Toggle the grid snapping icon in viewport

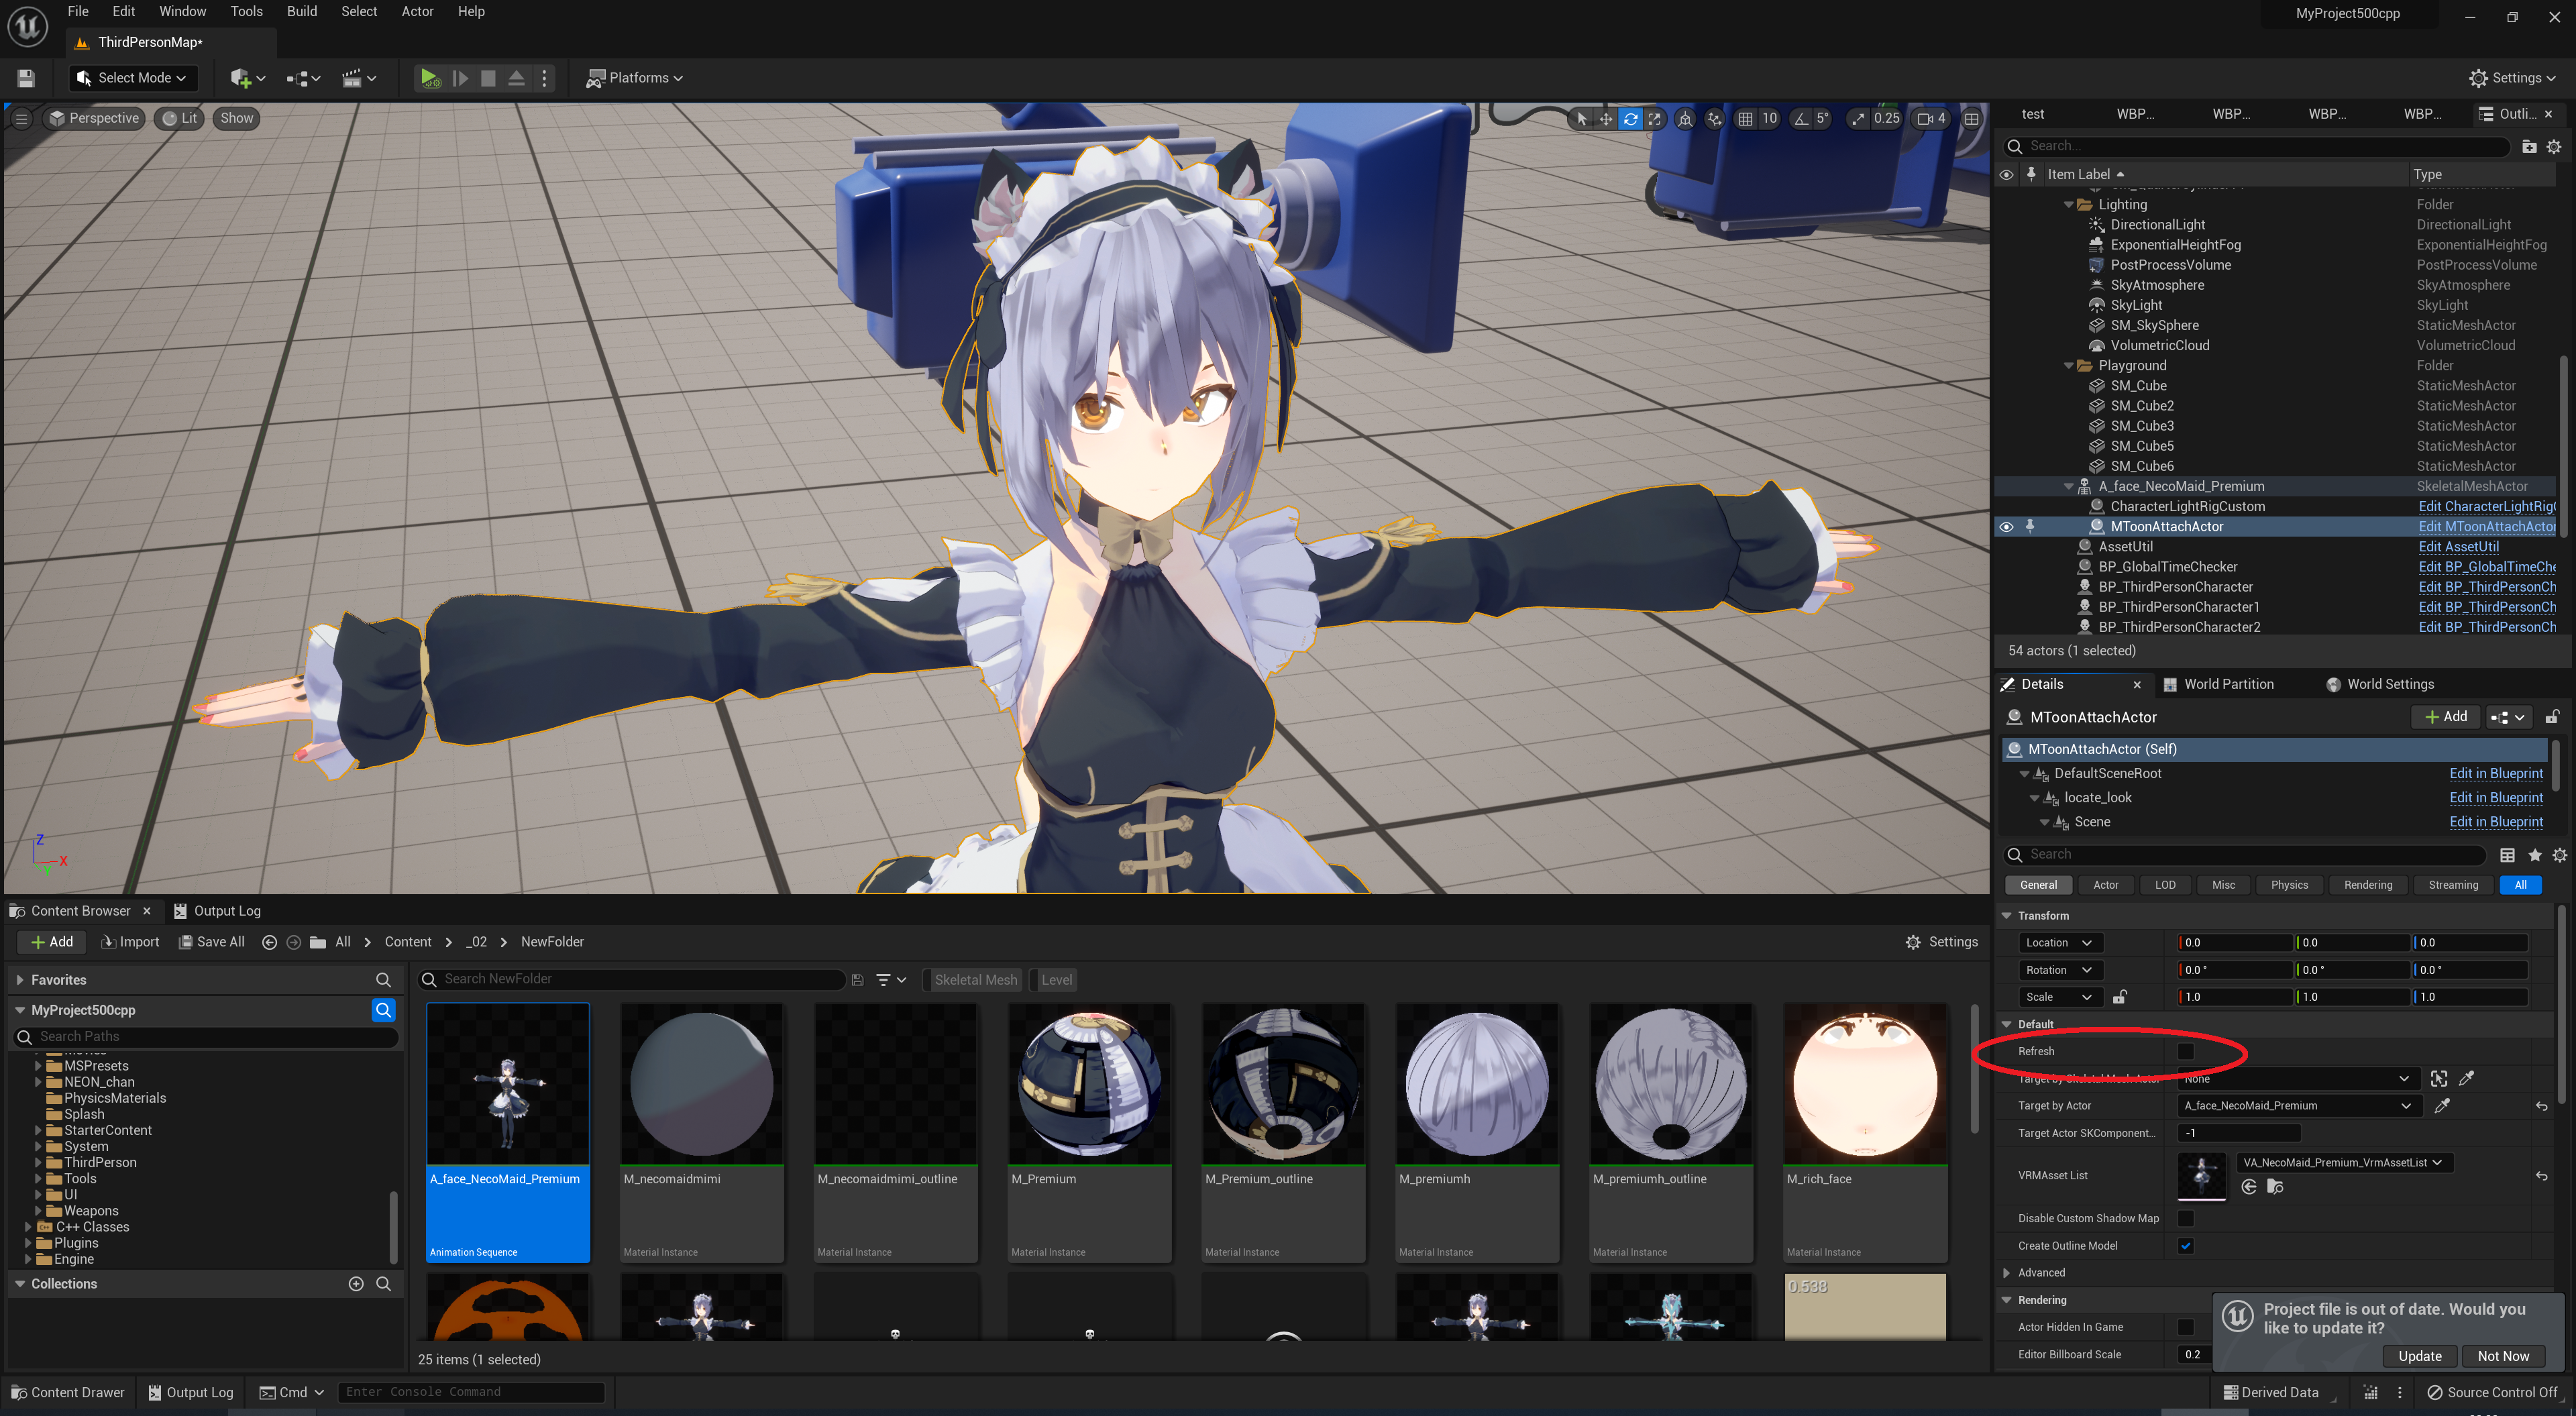[1745, 119]
